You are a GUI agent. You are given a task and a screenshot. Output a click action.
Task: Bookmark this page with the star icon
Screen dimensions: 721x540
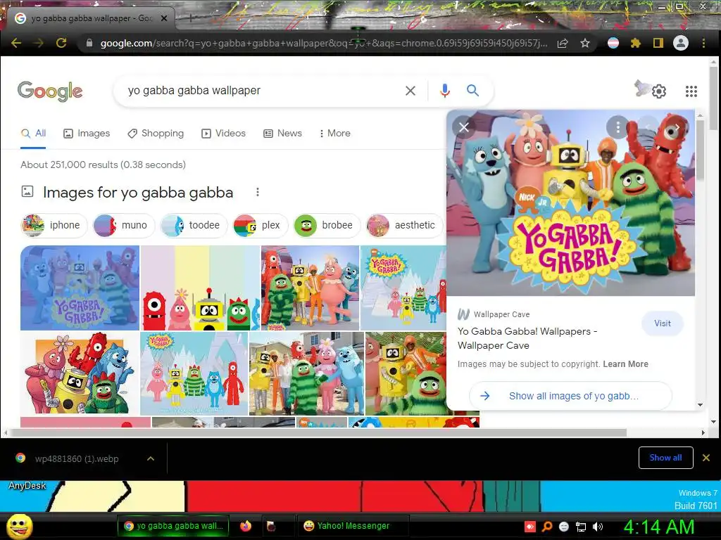tap(585, 43)
